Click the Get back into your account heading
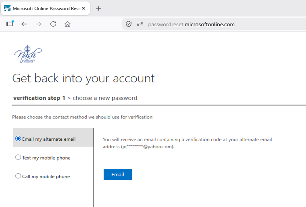This screenshot has width=306, height=207. [x=83, y=79]
